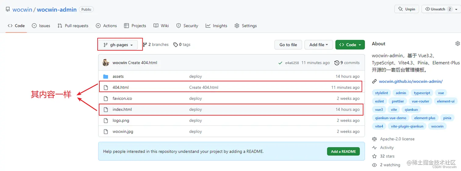
Task: Click Create 404.html message in 404.html row
Action: [x=204, y=87]
